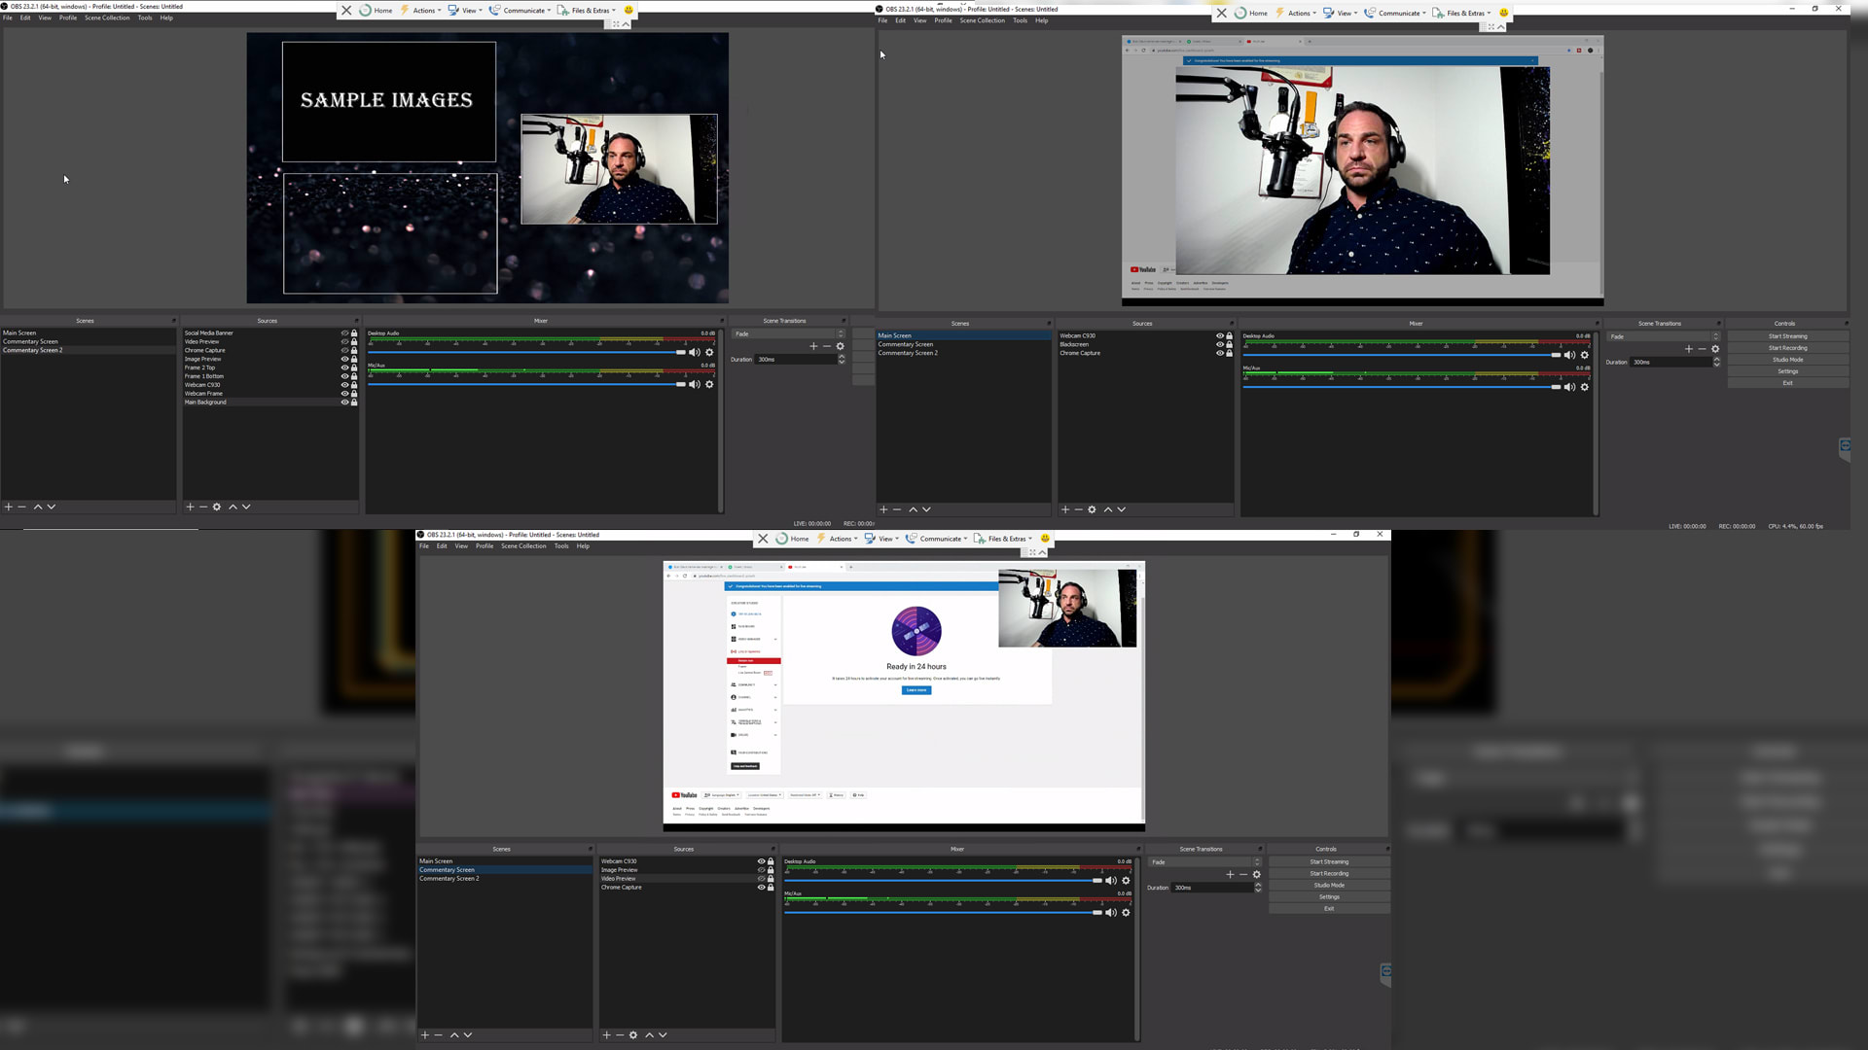
Task: Move source up arrow in bottom OBS window
Action: (x=649, y=1035)
